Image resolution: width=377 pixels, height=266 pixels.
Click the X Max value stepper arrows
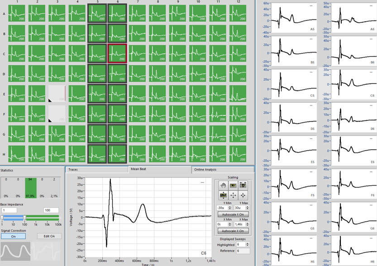(247, 224)
